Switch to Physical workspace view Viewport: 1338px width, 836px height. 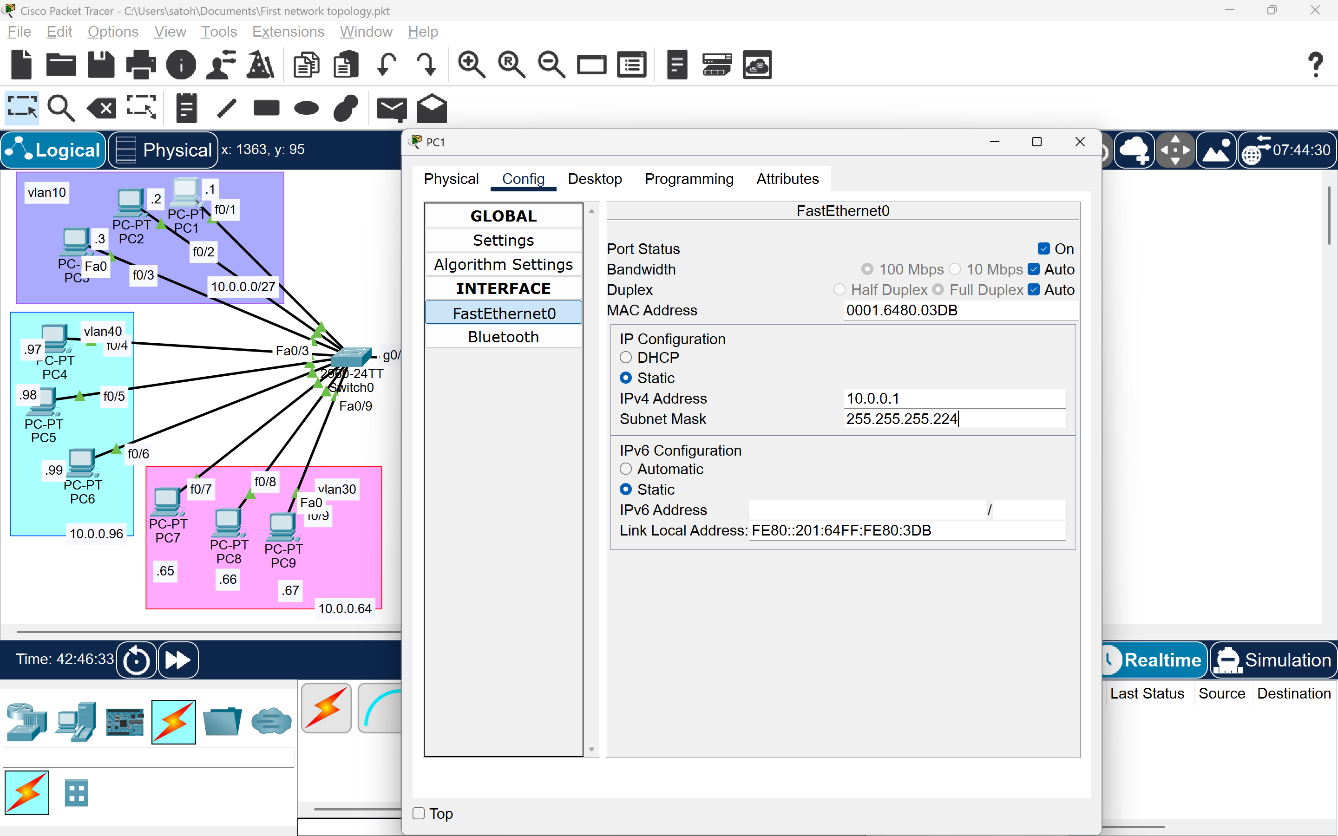tap(162, 150)
